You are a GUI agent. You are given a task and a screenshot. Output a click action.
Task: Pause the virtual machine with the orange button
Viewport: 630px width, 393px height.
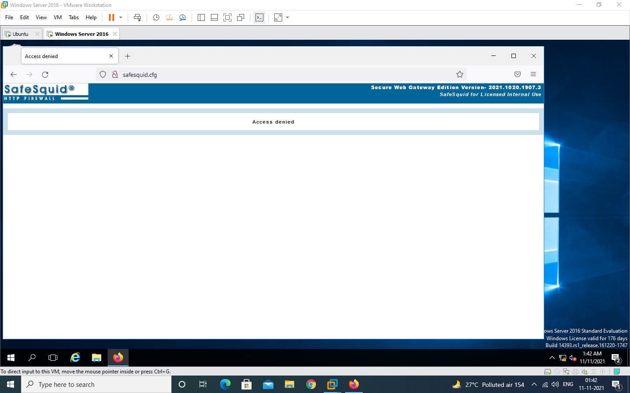[112, 17]
